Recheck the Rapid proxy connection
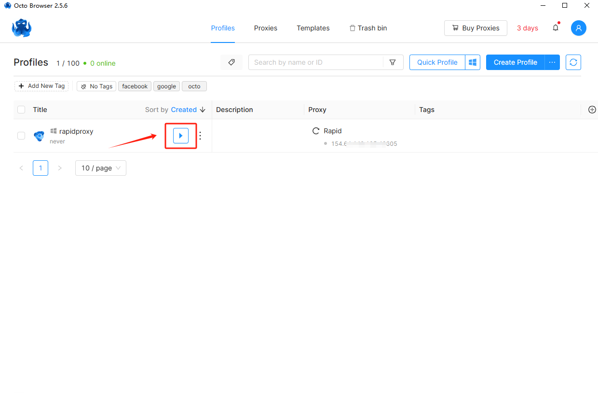598x393 pixels. 316,131
